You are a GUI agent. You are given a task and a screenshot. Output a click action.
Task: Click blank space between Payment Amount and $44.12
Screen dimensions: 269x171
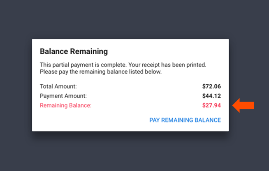tap(144, 96)
